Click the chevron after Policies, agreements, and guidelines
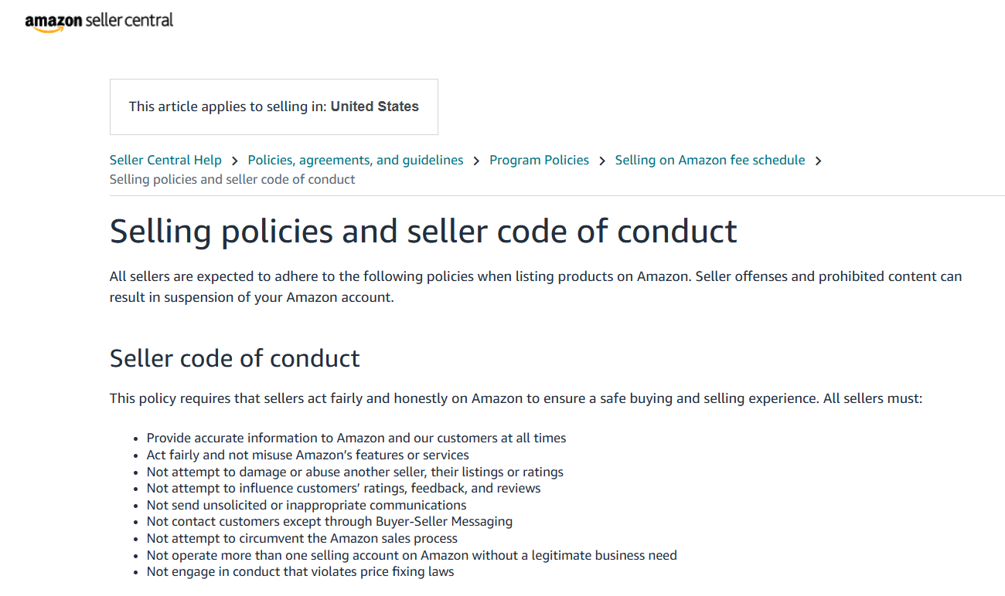This screenshot has width=1005, height=596. [x=476, y=161]
